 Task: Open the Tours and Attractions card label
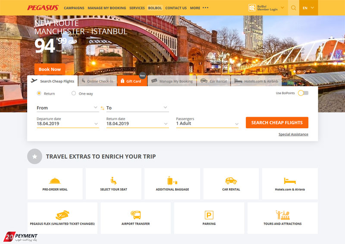click(282, 224)
